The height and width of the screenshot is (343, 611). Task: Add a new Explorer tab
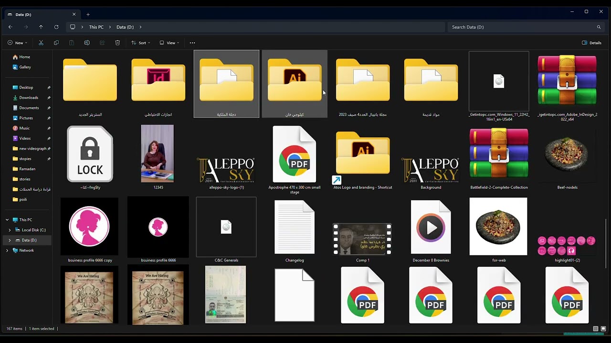[88, 15]
